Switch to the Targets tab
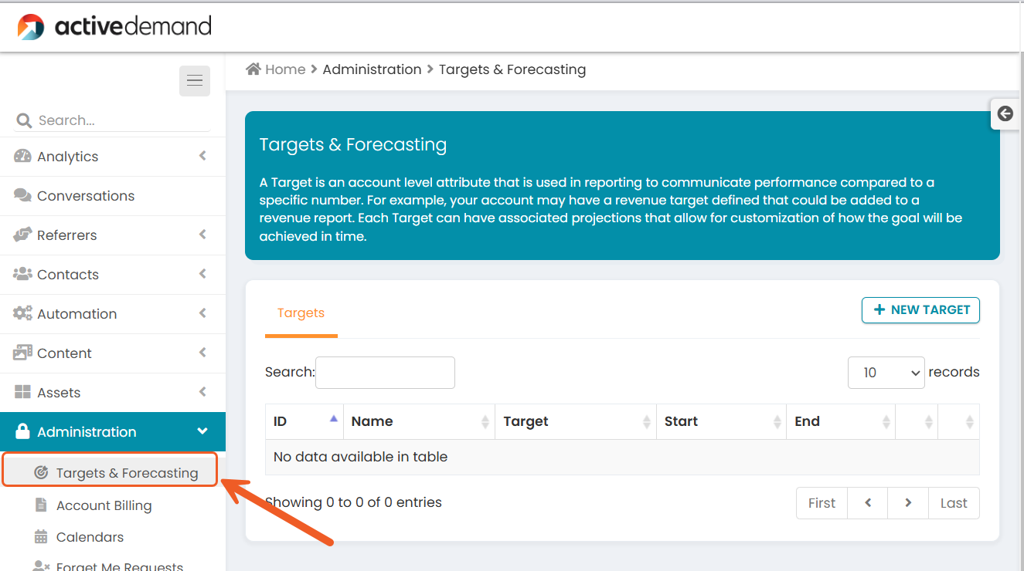This screenshot has width=1024, height=571. point(301,313)
